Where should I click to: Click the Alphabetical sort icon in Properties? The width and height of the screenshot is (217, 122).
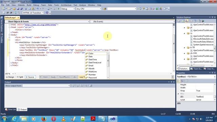(182, 81)
